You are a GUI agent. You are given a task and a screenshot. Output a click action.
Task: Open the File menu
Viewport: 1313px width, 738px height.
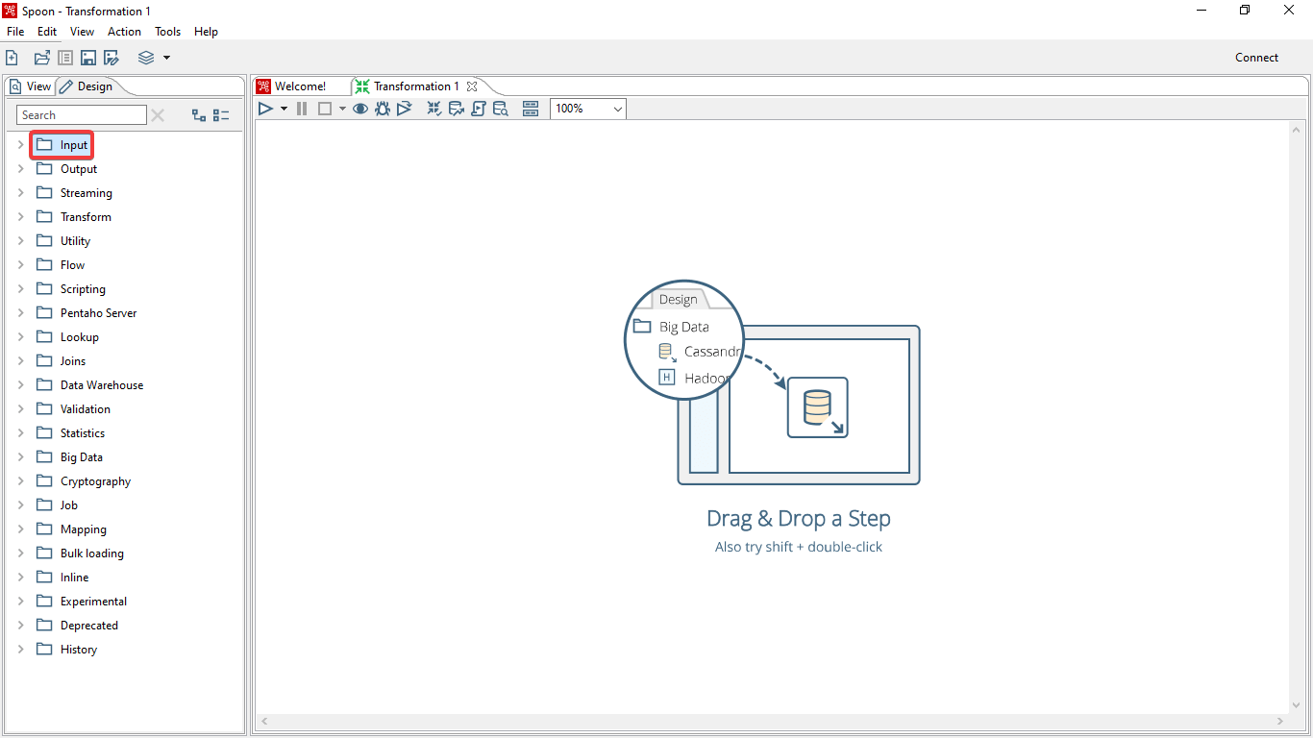pos(15,32)
